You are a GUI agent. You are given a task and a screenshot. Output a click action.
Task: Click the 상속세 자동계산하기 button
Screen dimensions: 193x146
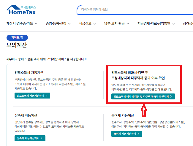pos(30,138)
